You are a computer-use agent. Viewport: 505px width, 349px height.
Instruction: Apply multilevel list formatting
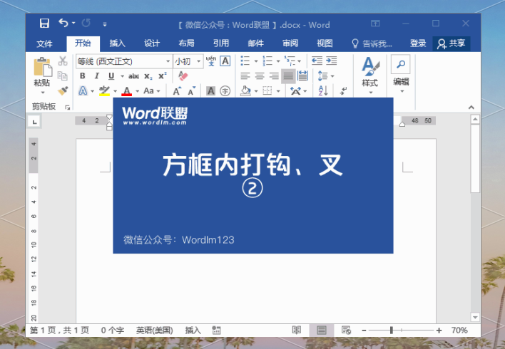(290, 61)
